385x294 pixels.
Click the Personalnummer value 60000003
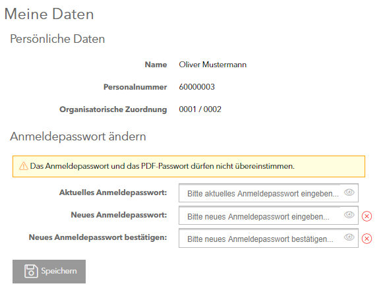point(196,87)
